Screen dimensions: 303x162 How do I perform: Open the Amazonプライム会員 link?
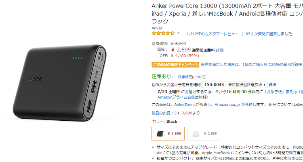point(176,97)
